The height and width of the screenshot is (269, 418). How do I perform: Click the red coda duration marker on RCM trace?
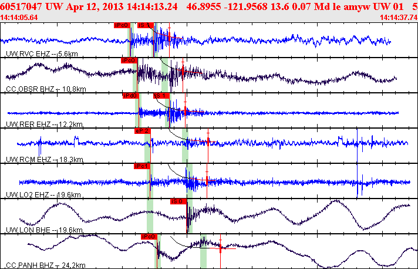[x=208, y=142]
